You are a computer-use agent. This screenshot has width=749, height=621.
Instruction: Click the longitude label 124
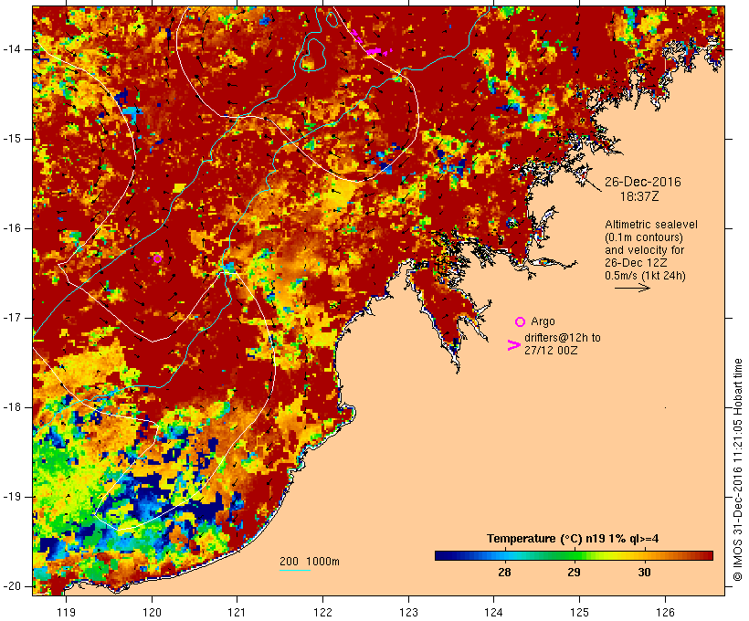click(493, 612)
